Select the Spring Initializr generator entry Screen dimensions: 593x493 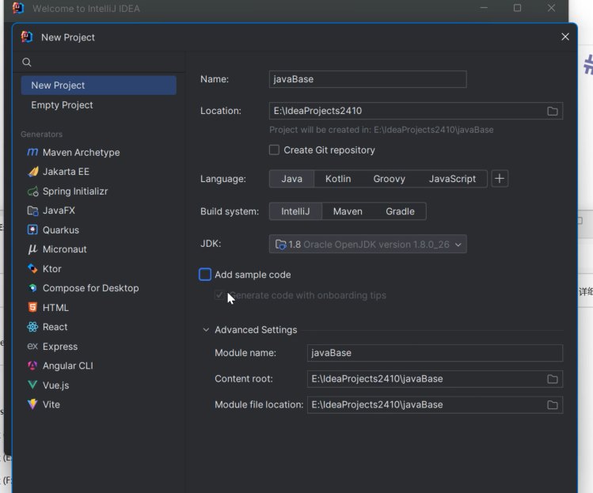(99, 192)
